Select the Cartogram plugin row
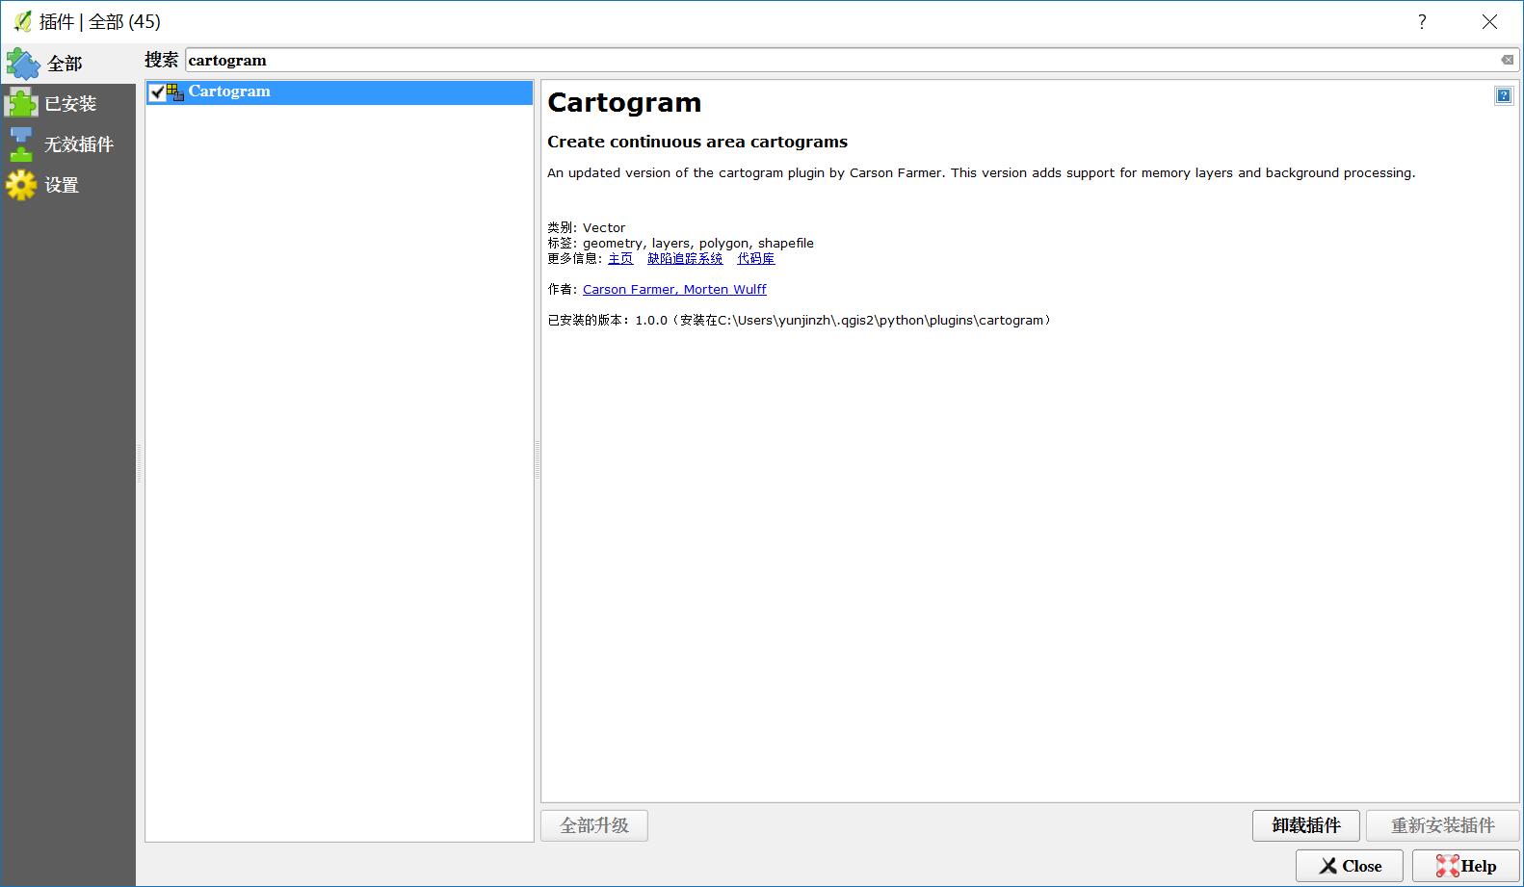 tap(339, 92)
